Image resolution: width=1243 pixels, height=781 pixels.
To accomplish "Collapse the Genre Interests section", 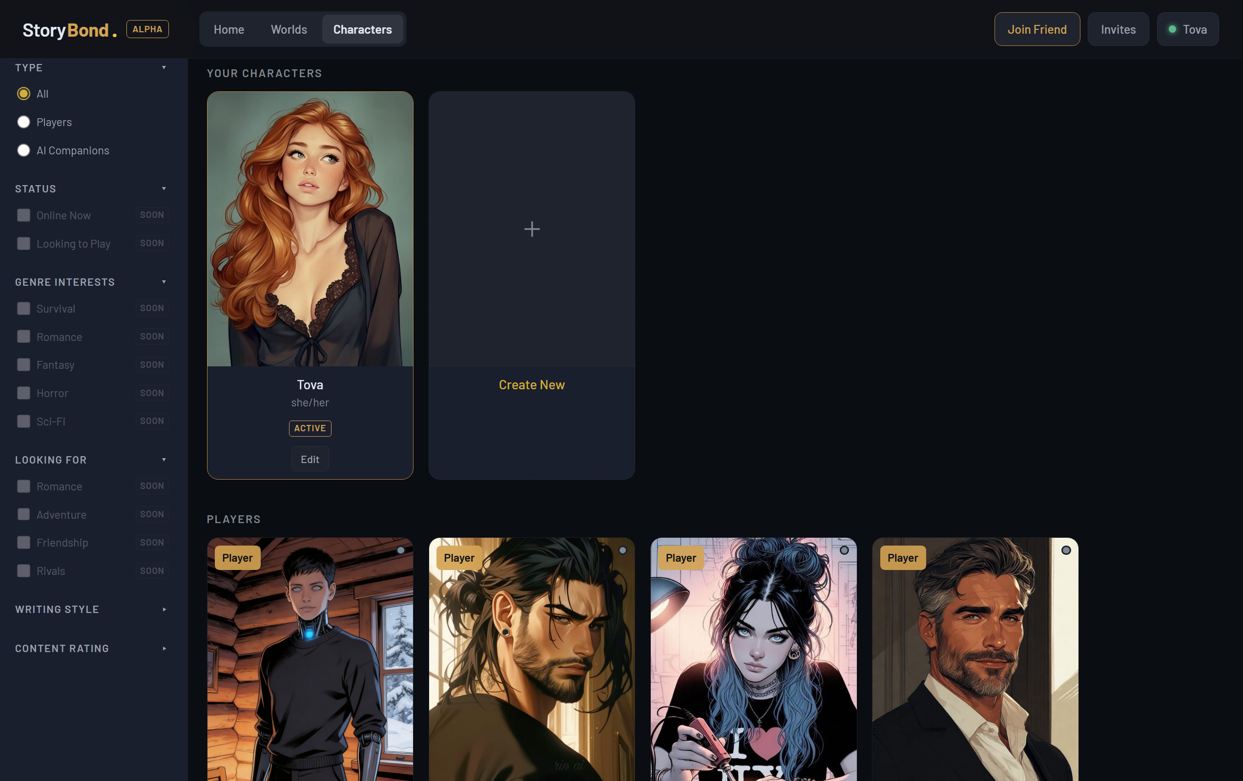I will [164, 282].
